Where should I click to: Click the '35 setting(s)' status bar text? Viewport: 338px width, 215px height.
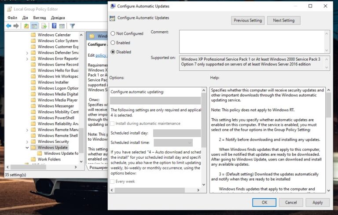click(15, 175)
